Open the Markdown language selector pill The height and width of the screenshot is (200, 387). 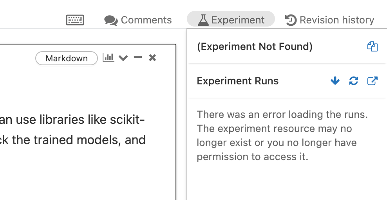coord(67,58)
